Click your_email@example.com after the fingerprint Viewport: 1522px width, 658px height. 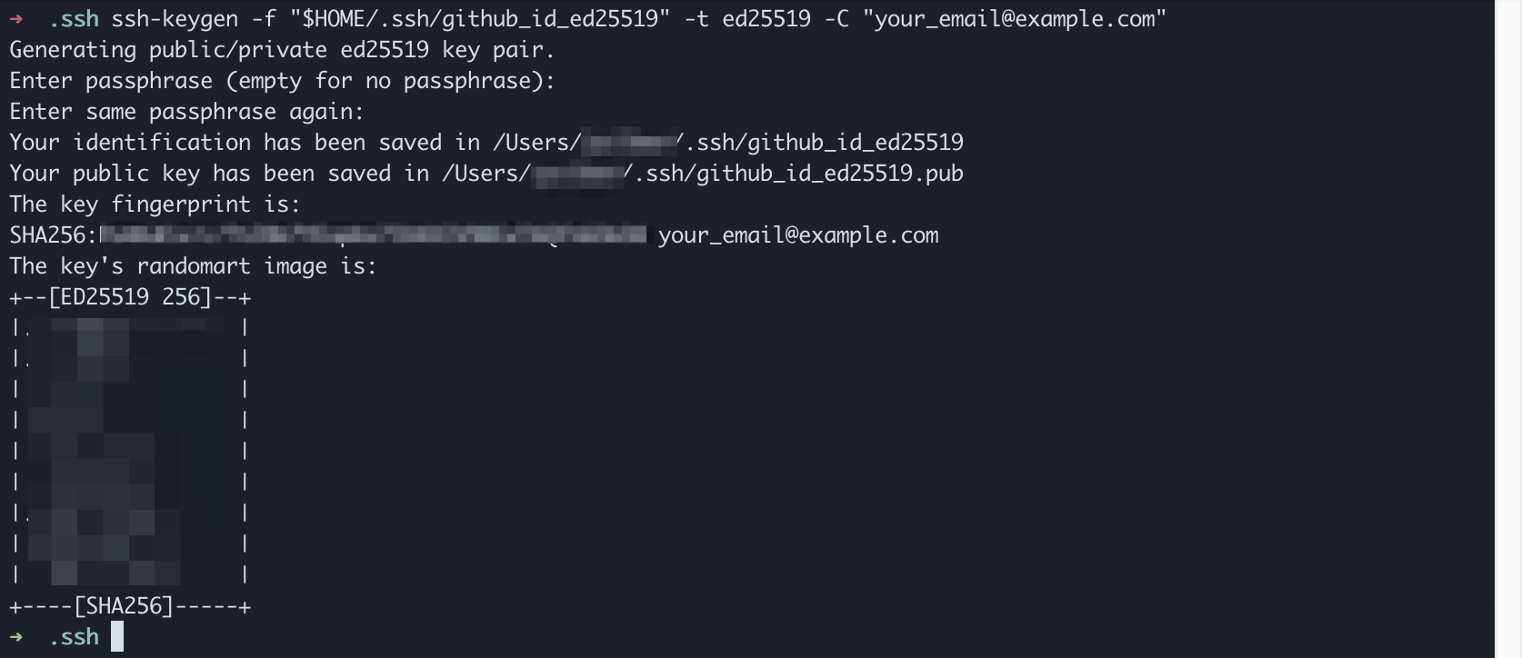point(798,235)
